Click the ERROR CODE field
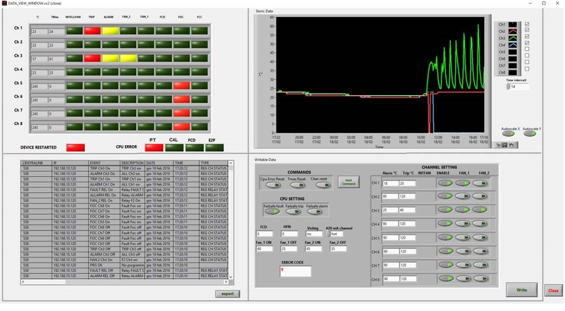This screenshot has width=565, height=311. click(x=296, y=271)
